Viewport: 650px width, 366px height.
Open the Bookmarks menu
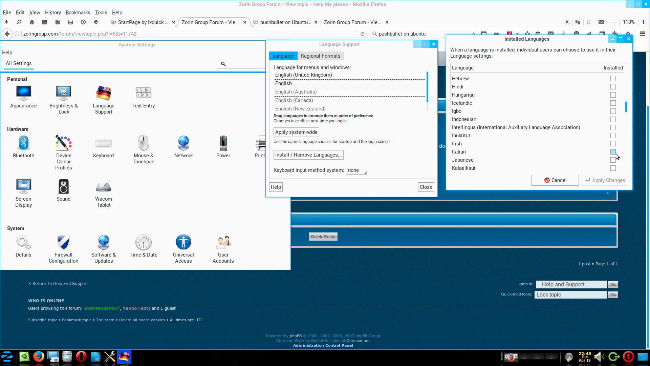78,13
